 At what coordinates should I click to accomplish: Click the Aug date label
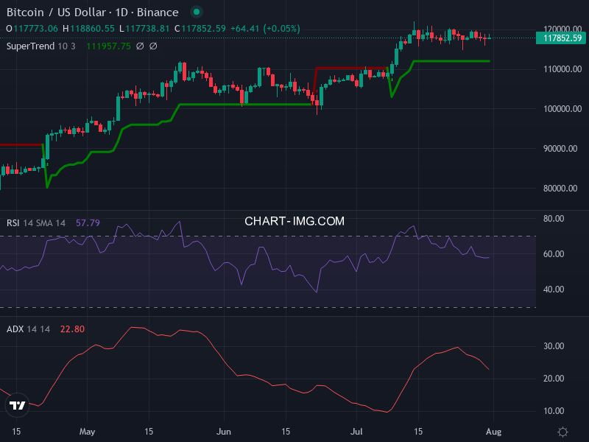(493, 432)
